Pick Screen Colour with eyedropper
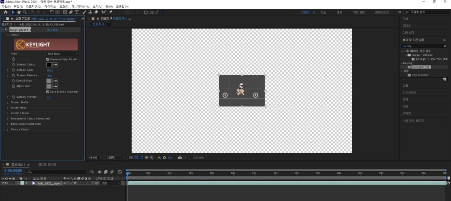 54,65
